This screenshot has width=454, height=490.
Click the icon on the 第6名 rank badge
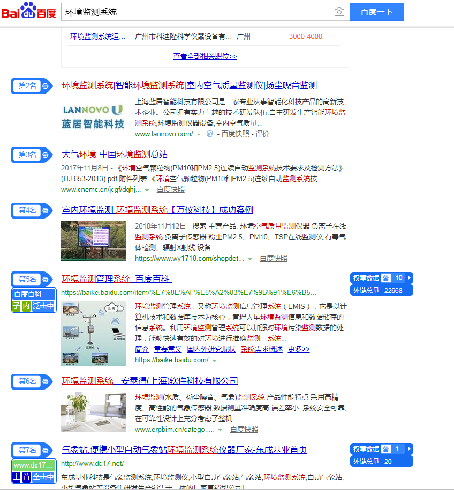point(46,382)
